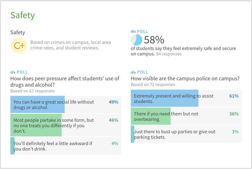The height and width of the screenshot is (169, 252).
Task: Click the peer pressure poll question text
Action: 65,82
